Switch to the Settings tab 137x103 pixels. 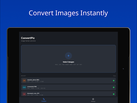[x=93, y=100]
